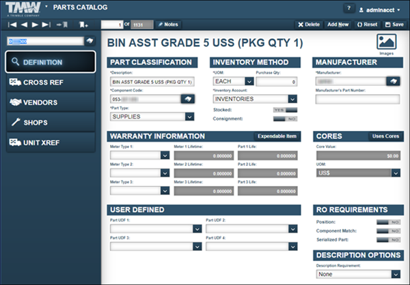410x285 pixels.
Task: Click the part number search box
Action: tap(46, 41)
